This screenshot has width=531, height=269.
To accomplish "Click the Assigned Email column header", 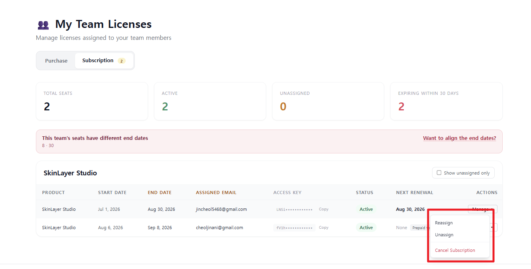I will 216,192.
